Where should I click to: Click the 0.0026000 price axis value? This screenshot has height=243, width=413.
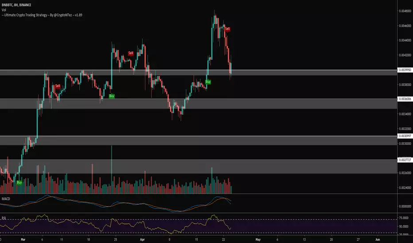pos(405,173)
